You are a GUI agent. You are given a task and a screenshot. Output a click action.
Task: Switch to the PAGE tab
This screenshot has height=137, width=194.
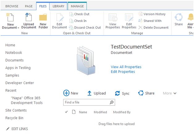click(x=29, y=6)
